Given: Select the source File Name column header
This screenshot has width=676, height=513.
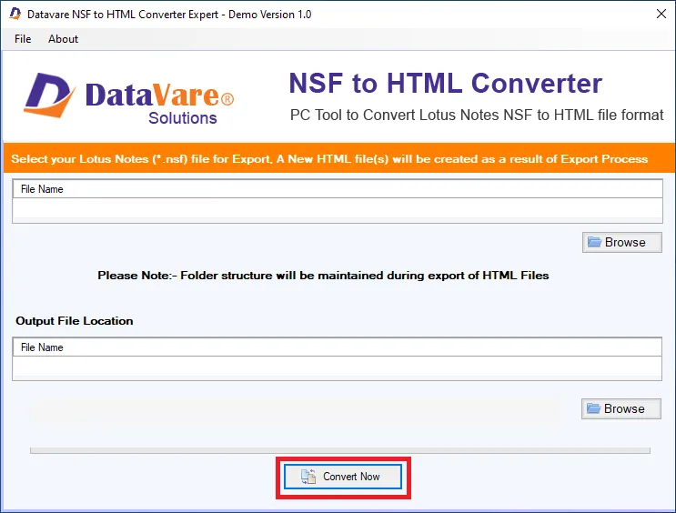Looking at the screenshot, I should pos(338,189).
